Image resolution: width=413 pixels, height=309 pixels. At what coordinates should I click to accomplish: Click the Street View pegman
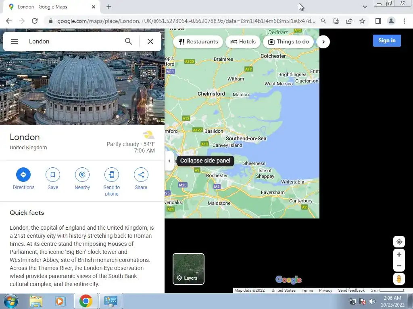(399, 279)
